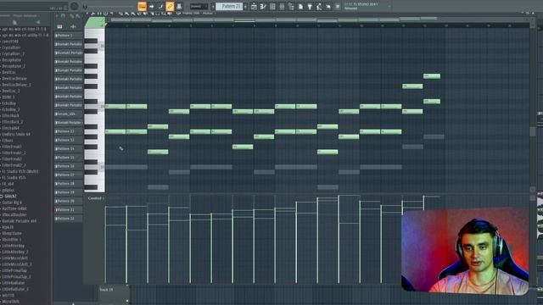
Task: Click the piano keys icon above the pattern list
Action: (x=59, y=26)
